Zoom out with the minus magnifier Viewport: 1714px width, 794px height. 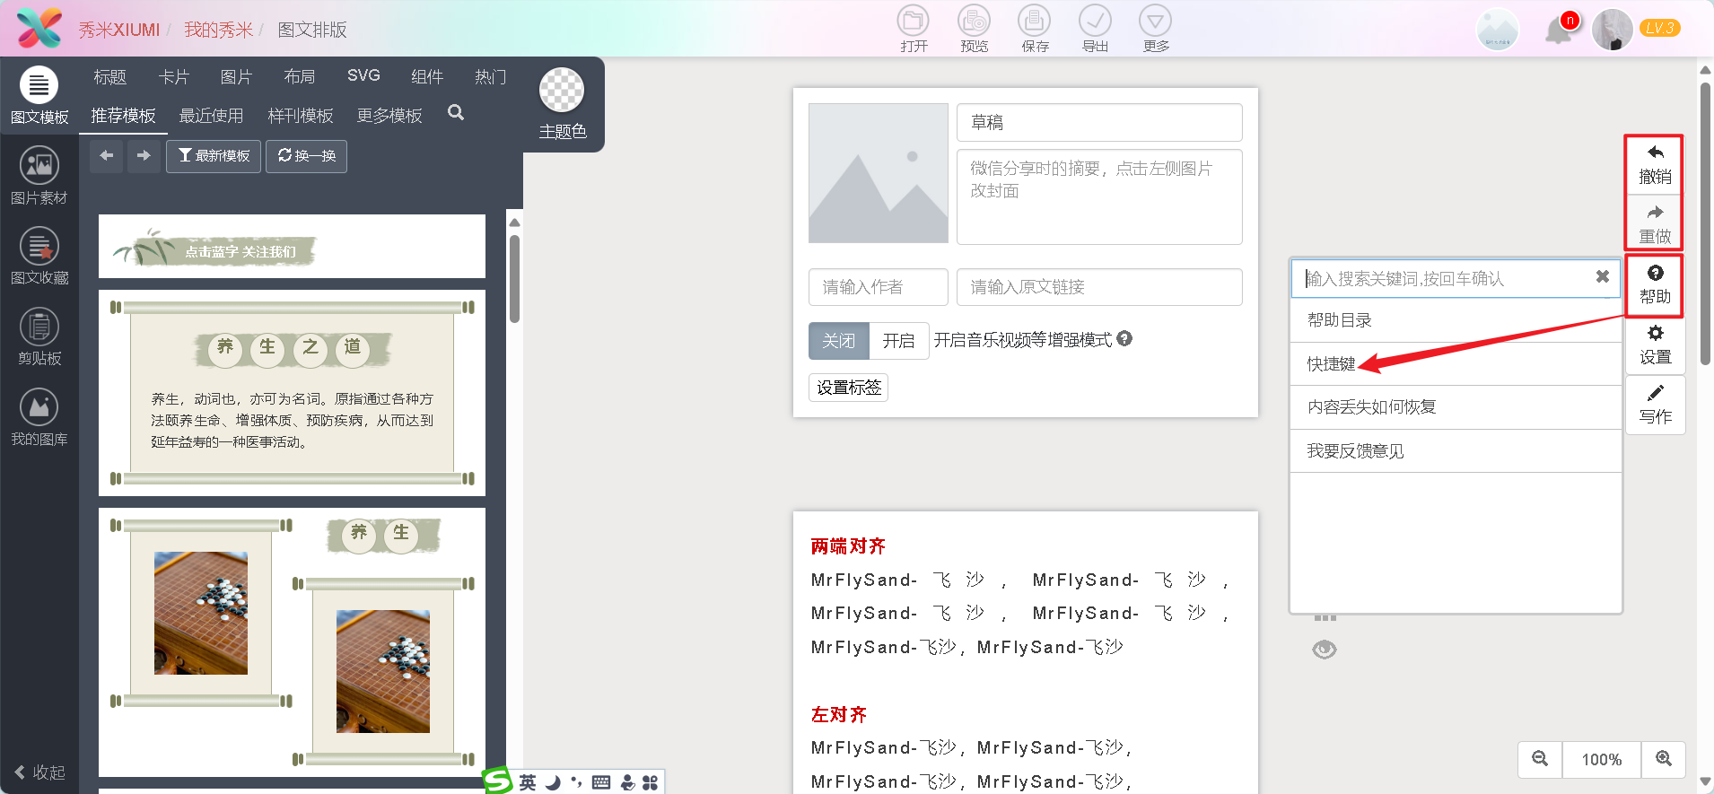(1540, 759)
